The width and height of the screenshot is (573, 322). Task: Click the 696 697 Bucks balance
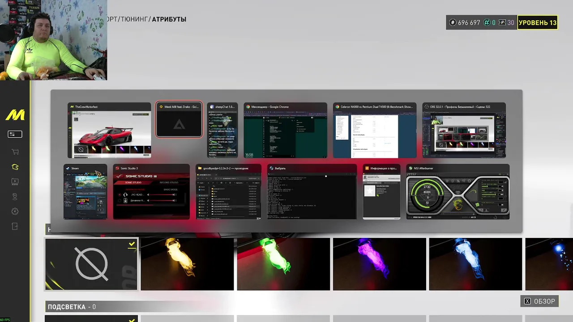pyautogui.click(x=469, y=22)
